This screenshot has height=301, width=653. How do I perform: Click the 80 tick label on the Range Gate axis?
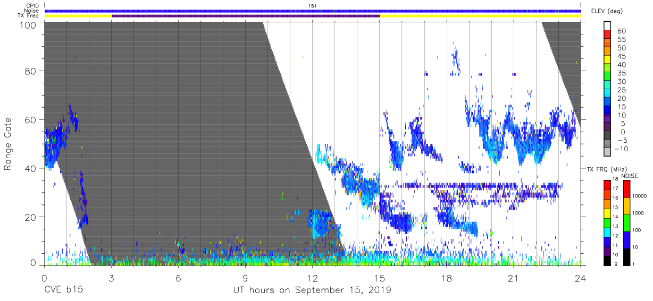click(x=31, y=71)
